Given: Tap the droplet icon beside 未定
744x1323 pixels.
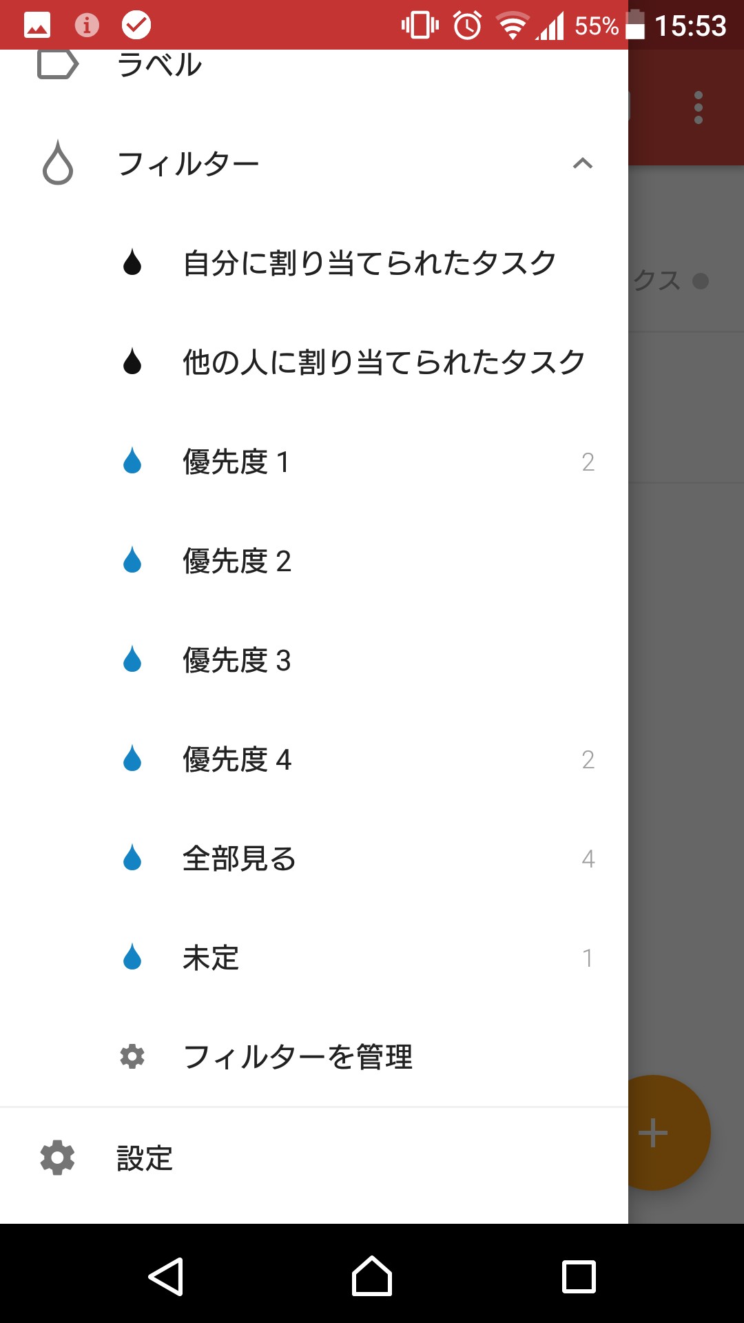Looking at the screenshot, I should 132,957.
